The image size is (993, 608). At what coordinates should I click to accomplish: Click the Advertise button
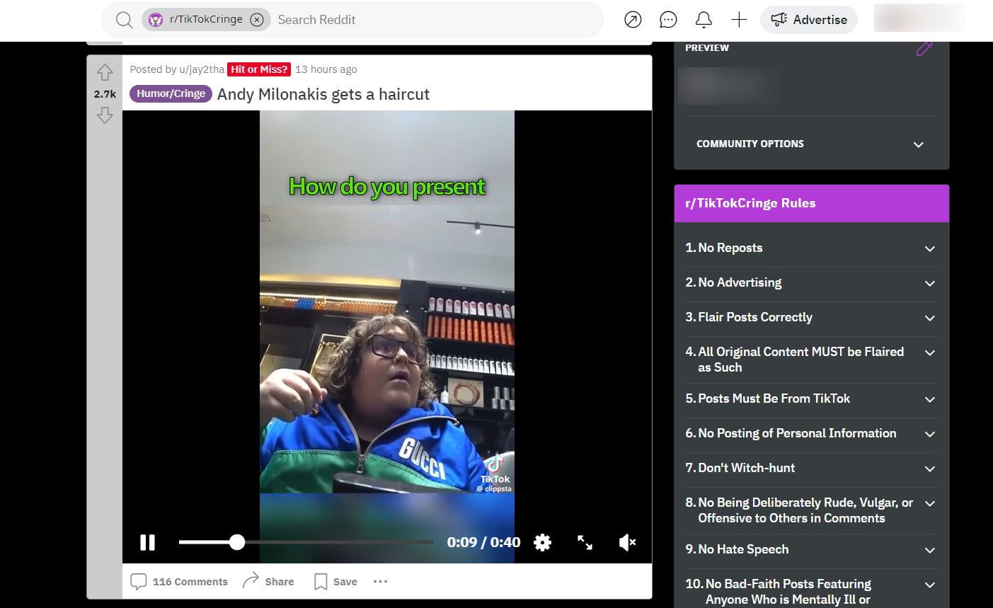809,20
